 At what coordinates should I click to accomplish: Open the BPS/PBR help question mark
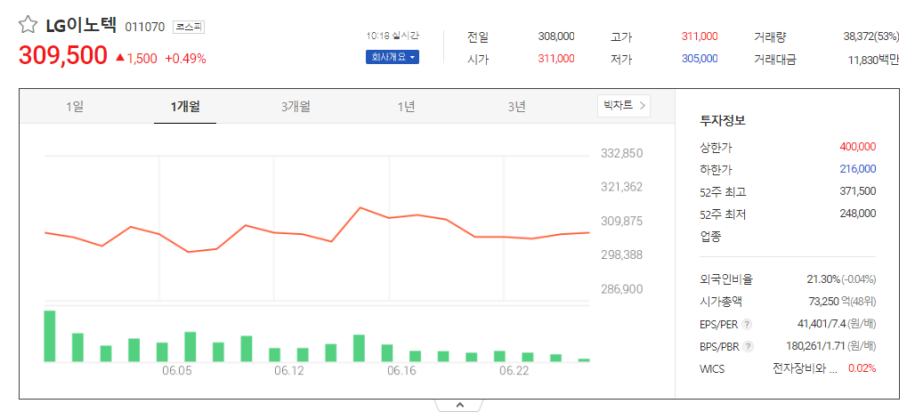749,347
